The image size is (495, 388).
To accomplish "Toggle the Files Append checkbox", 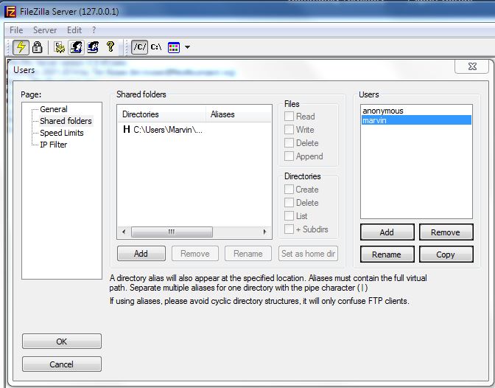I will tap(289, 156).
